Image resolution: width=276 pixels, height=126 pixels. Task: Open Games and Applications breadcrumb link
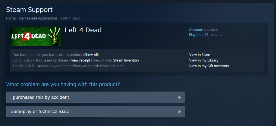pos(38,18)
